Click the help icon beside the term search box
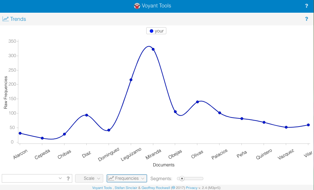The width and height of the screenshot is (314, 190). 68,178
